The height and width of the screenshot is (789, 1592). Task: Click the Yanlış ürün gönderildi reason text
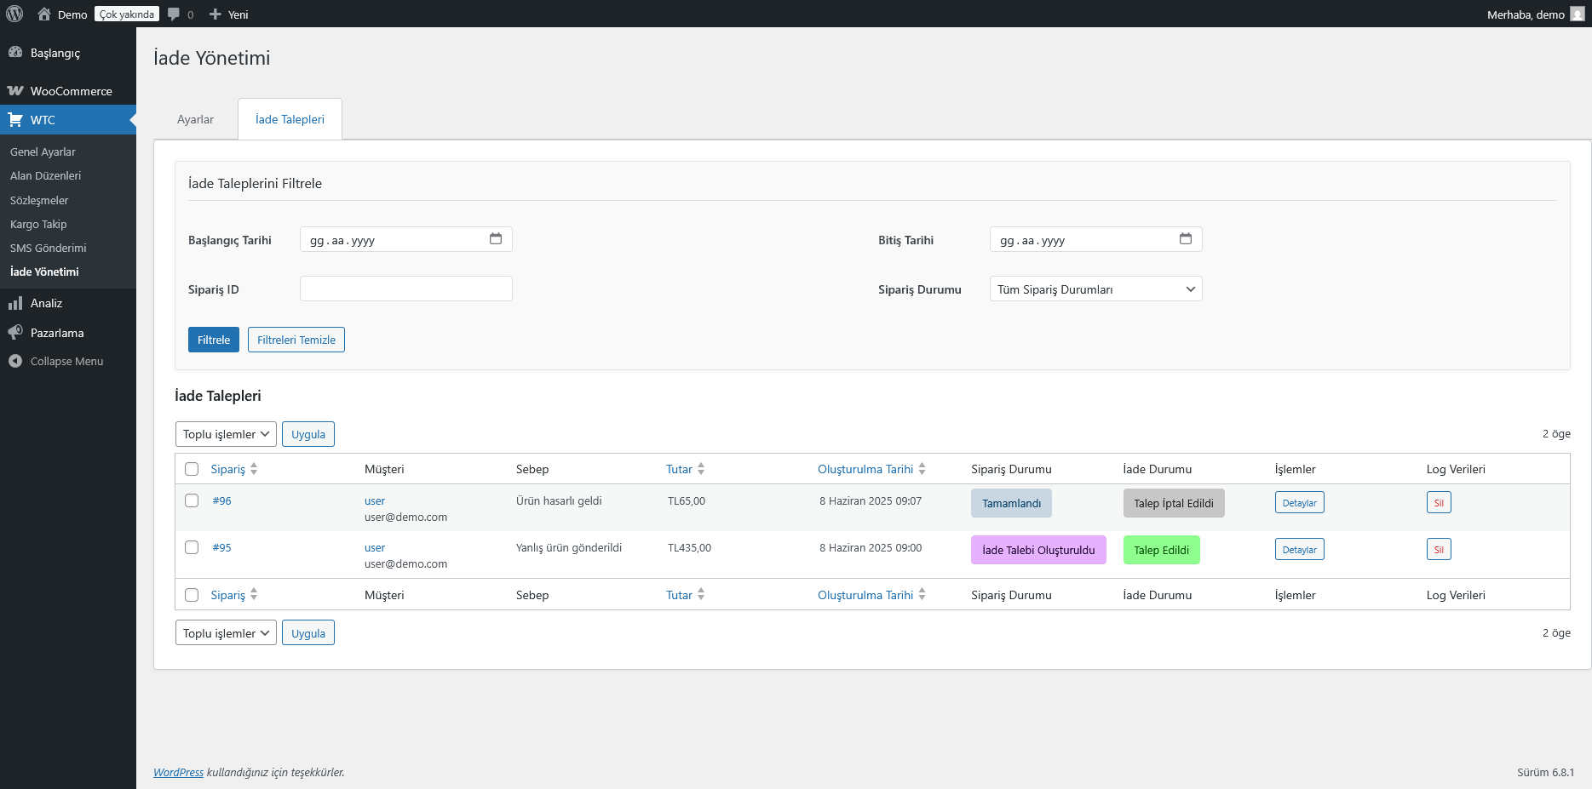point(569,547)
